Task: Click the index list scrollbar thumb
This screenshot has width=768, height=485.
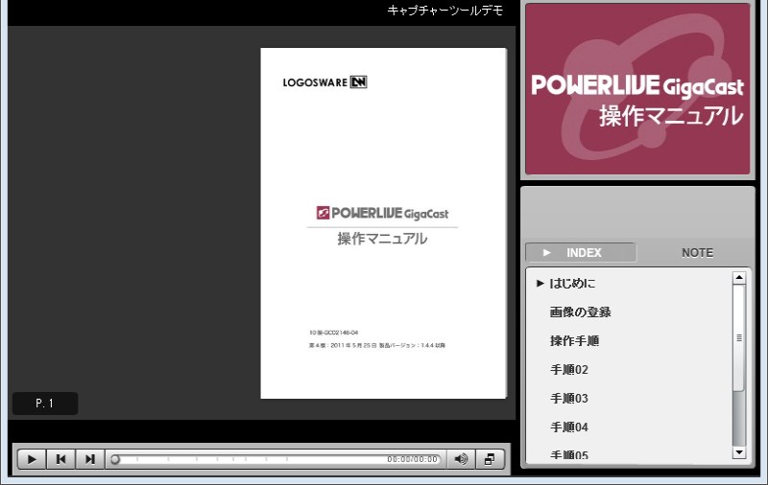Action: [739, 337]
